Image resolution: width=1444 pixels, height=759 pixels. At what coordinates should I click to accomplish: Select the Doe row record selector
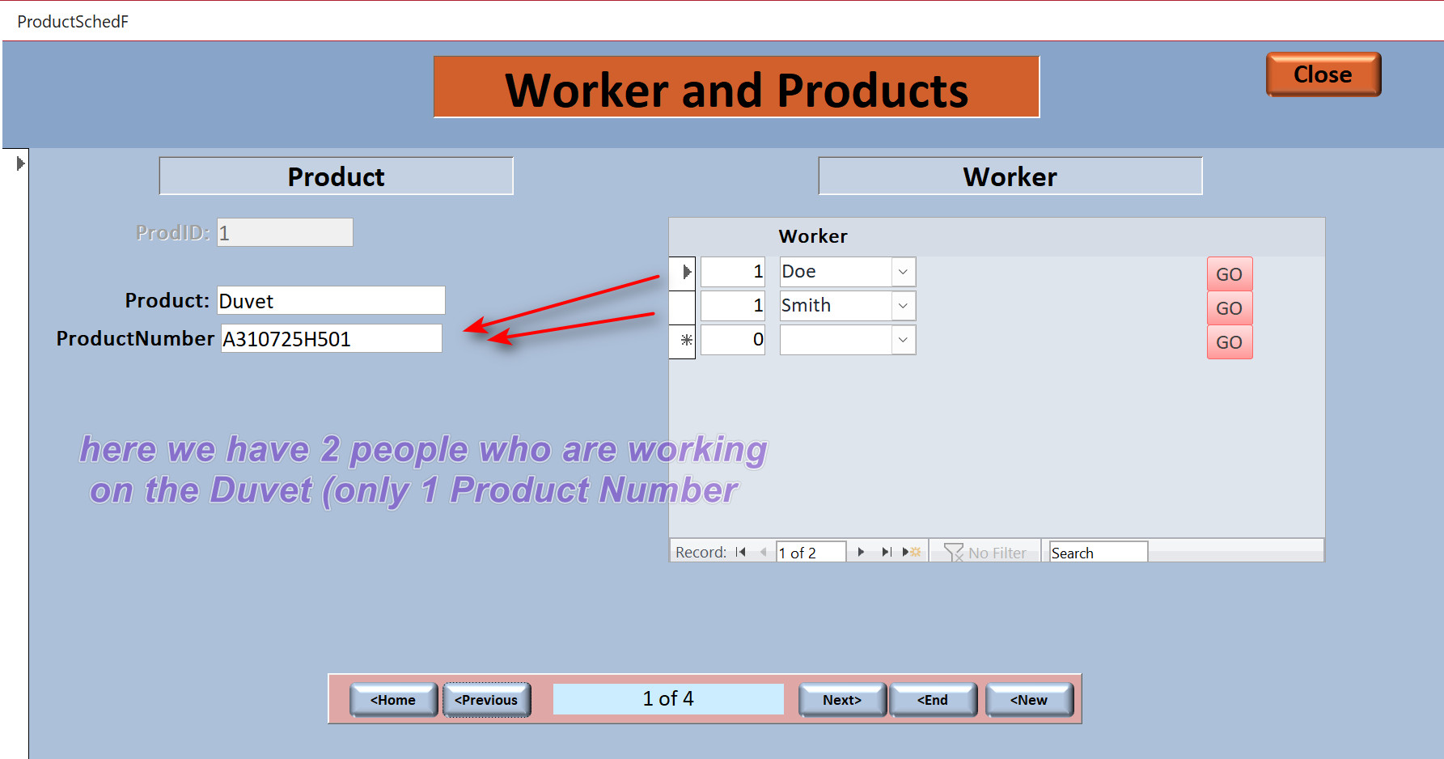click(683, 272)
